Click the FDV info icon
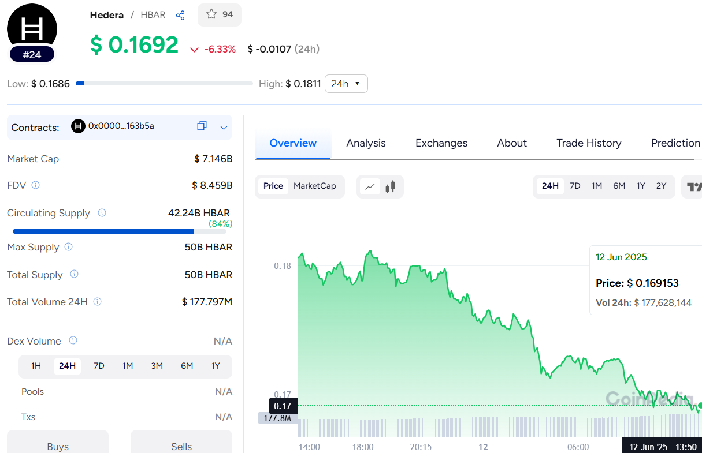Image resolution: width=702 pixels, height=453 pixels. pos(36,185)
